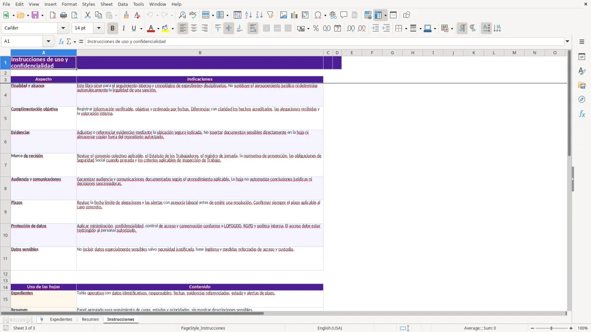Viewport: 591px width, 332px height.
Task: Toggle Freeze Rows and Columns
Action: click(378, 15)
